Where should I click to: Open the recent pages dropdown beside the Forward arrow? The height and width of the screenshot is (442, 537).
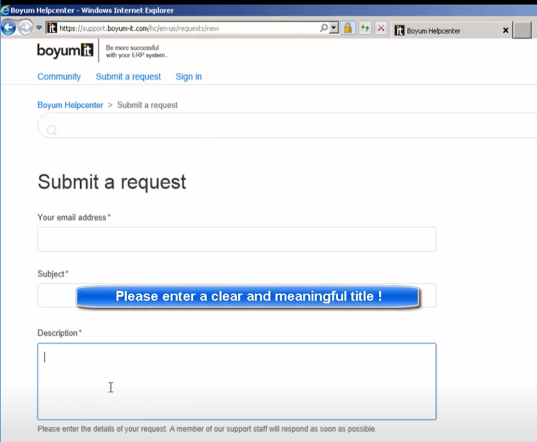(x=37, y=27)
